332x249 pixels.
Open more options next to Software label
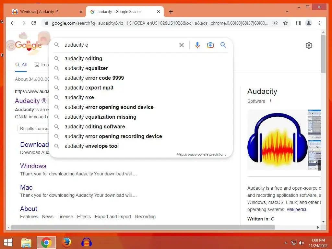click(270, 101)
